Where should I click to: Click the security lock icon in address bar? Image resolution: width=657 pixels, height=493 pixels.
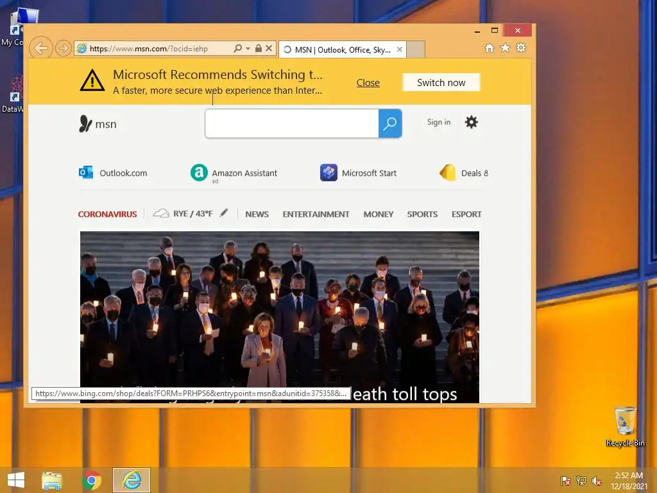tap(259, 48)
